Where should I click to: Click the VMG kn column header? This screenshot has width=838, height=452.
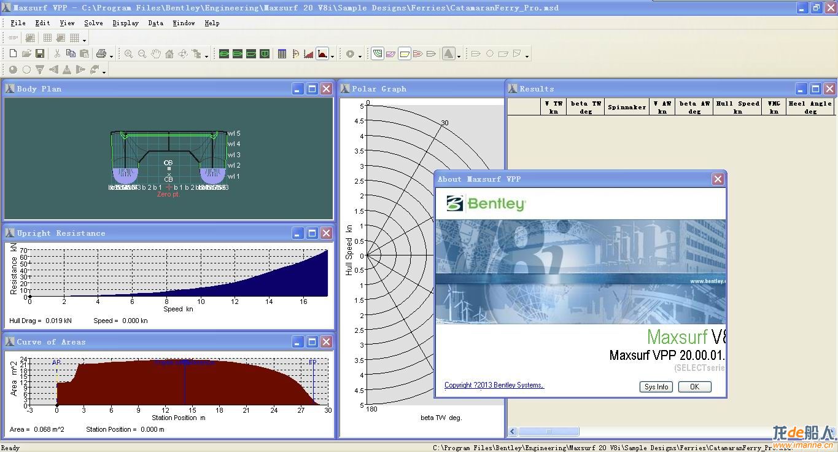(x=774, y=107)
